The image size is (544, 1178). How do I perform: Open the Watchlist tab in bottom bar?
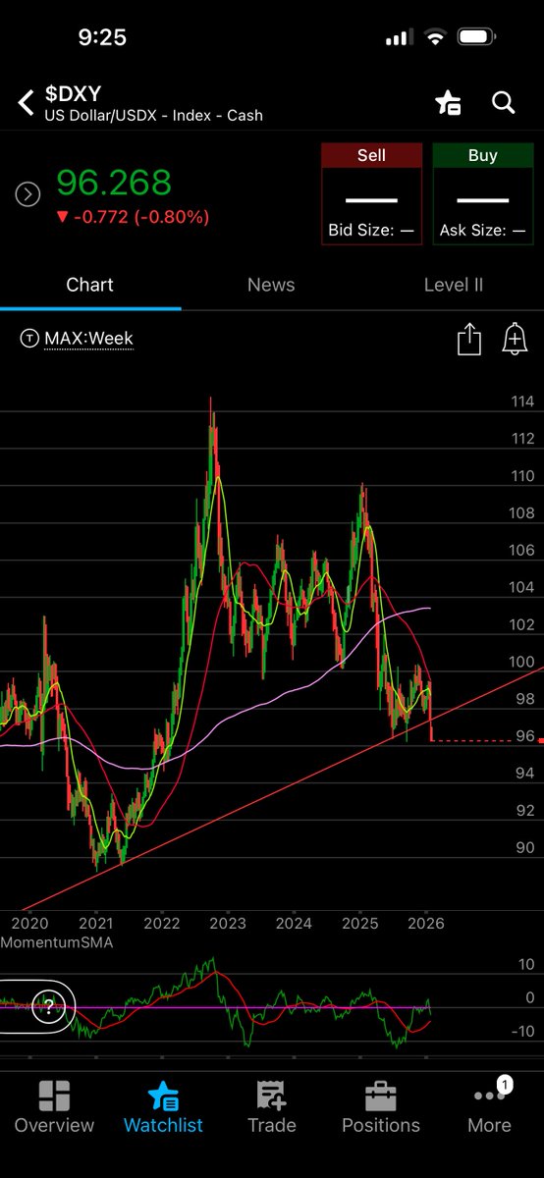click(163, 1107)
